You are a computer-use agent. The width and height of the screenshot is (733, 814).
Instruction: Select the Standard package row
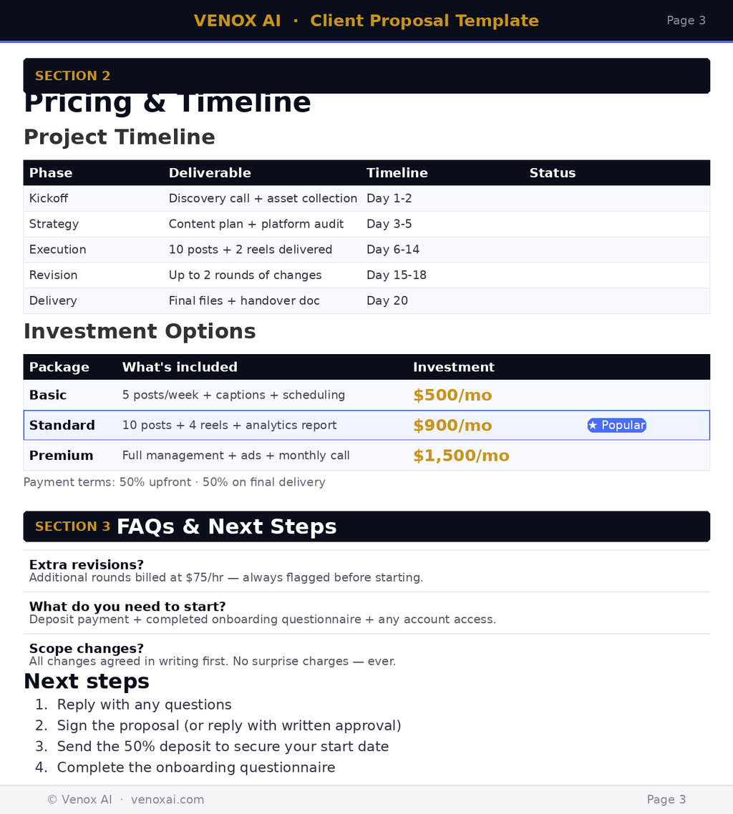[x=366, y=425]
